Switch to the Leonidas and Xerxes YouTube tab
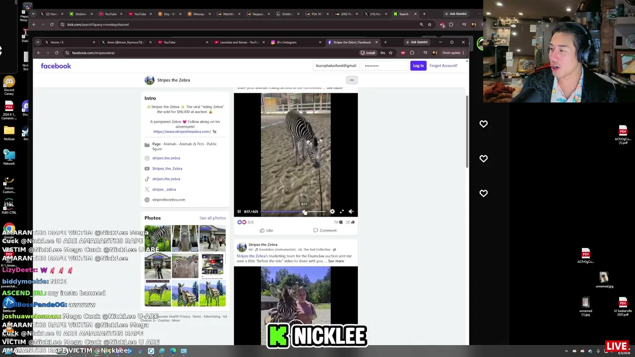The height and width of the screenshot is (357, 635). 237,42
